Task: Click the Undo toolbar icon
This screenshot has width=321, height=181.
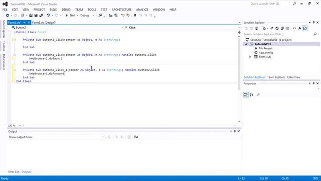Action: click(48, 16)
